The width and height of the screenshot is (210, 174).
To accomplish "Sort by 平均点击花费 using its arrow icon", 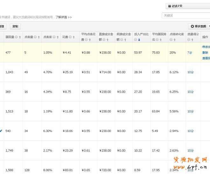I will tap(90, 40).
